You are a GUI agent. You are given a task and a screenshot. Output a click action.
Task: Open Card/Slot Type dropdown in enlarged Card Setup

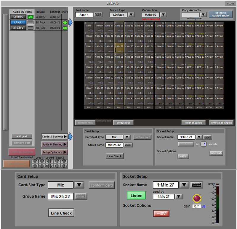pyautogui.click(x=79, y=185)
